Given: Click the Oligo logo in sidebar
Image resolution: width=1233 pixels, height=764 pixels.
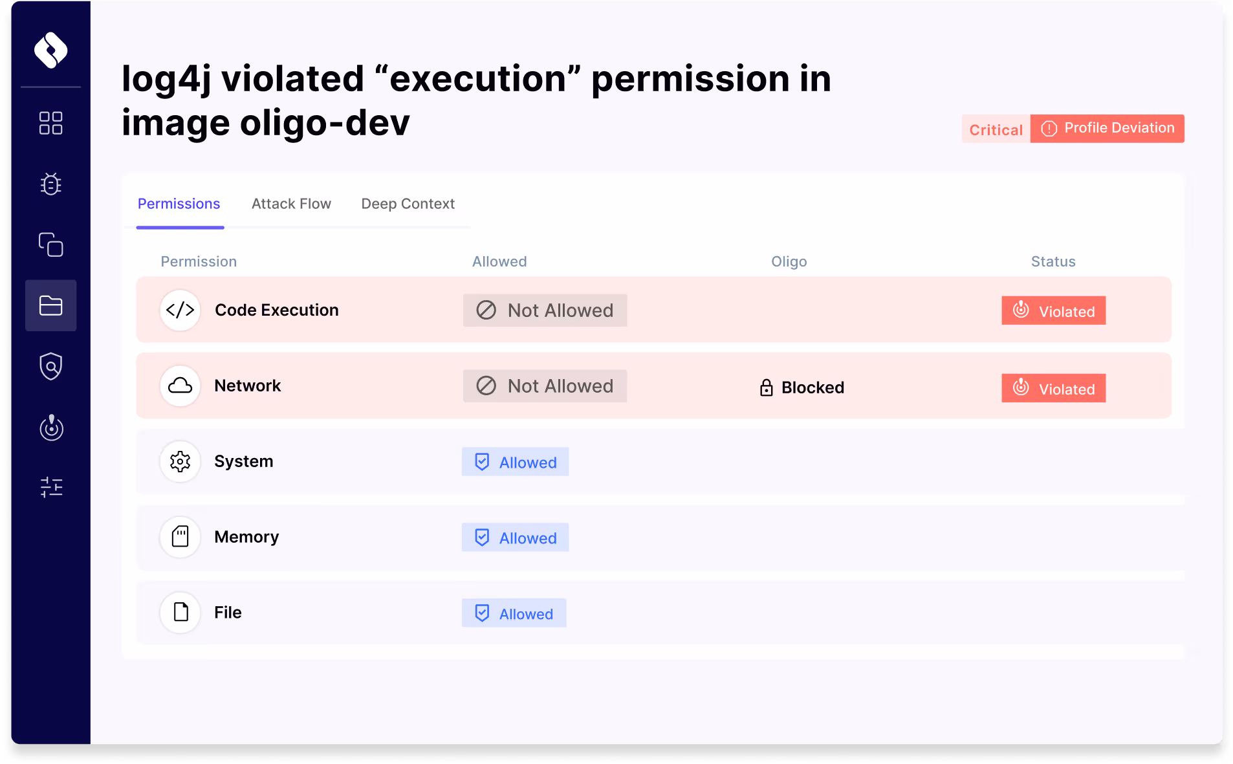Looking at the screenshot, I should point(50,50).
